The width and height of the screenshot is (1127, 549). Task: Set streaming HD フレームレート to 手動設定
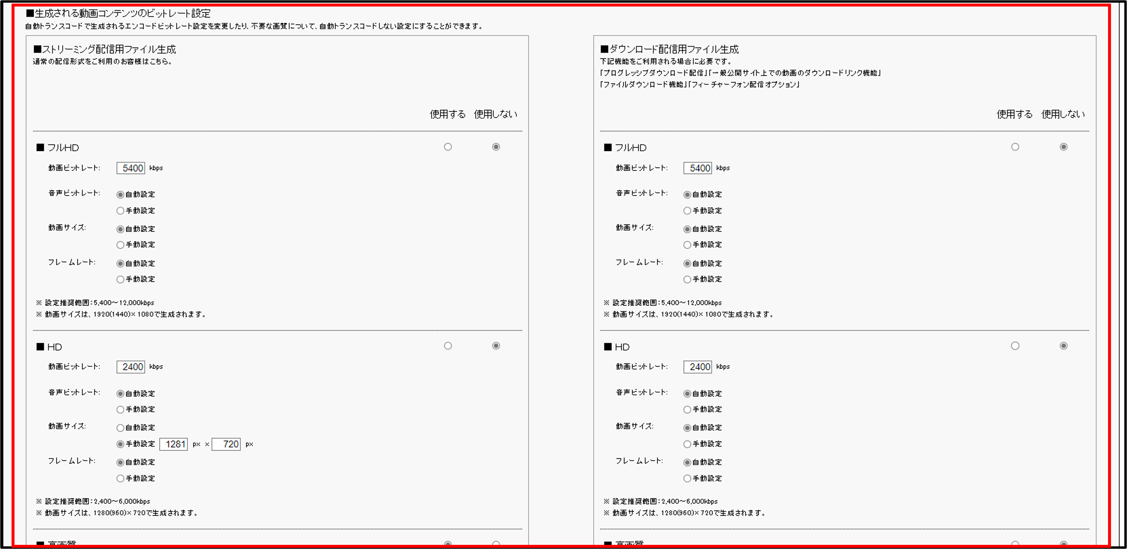(x=120, y=479)
